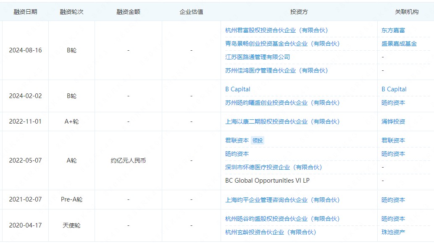Screen dimensions: 434x243
Task: Click the 青岛景畅创业投资基金合伙企业 link
Action: [282, 44]
